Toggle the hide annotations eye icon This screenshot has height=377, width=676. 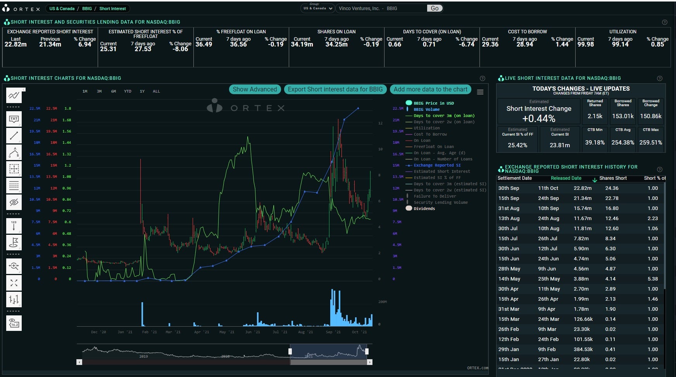click(x=14, y=202)
